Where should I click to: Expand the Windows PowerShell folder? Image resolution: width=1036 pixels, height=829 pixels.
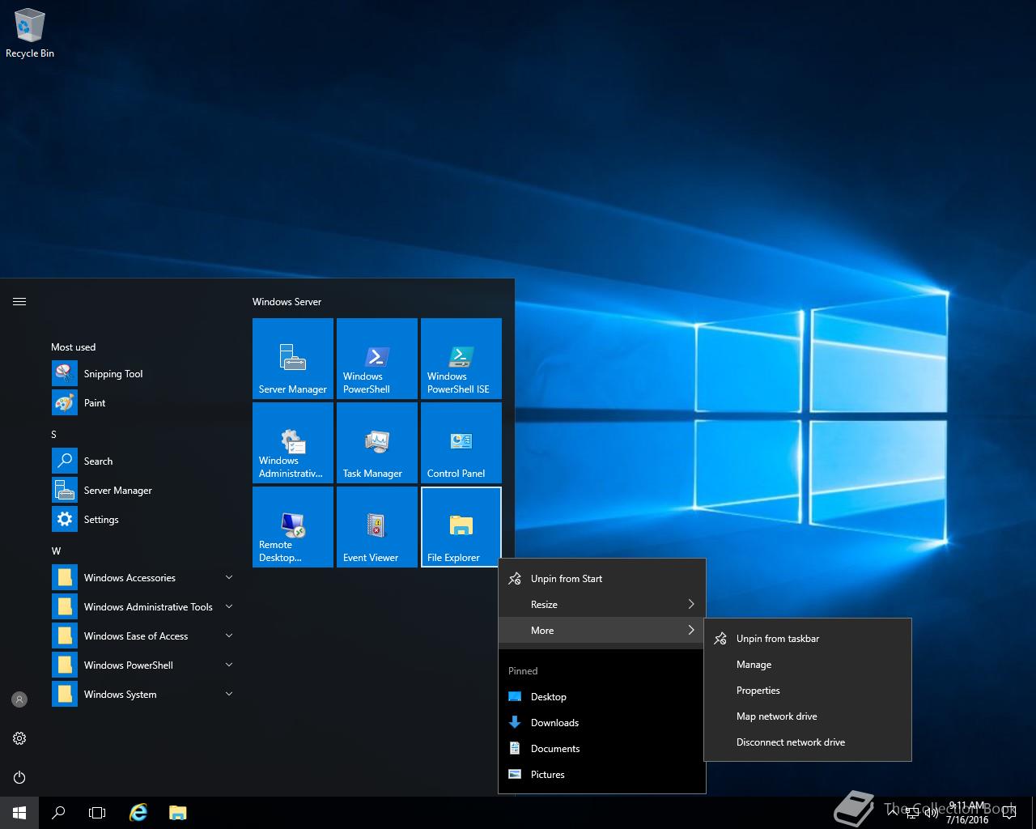point(142,665)
